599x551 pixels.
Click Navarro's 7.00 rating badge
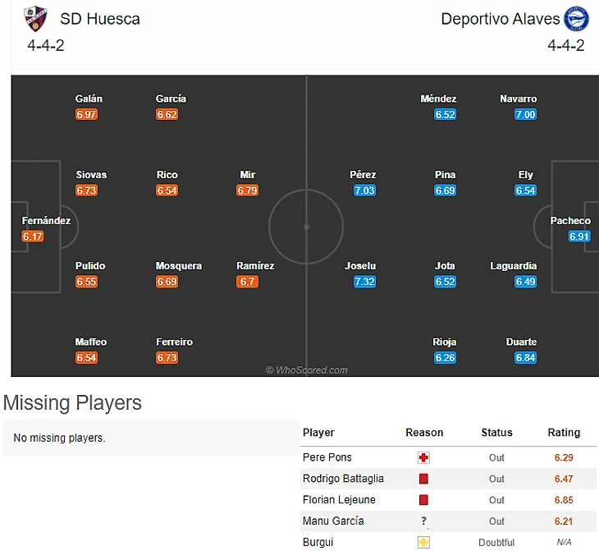point(525,115)
